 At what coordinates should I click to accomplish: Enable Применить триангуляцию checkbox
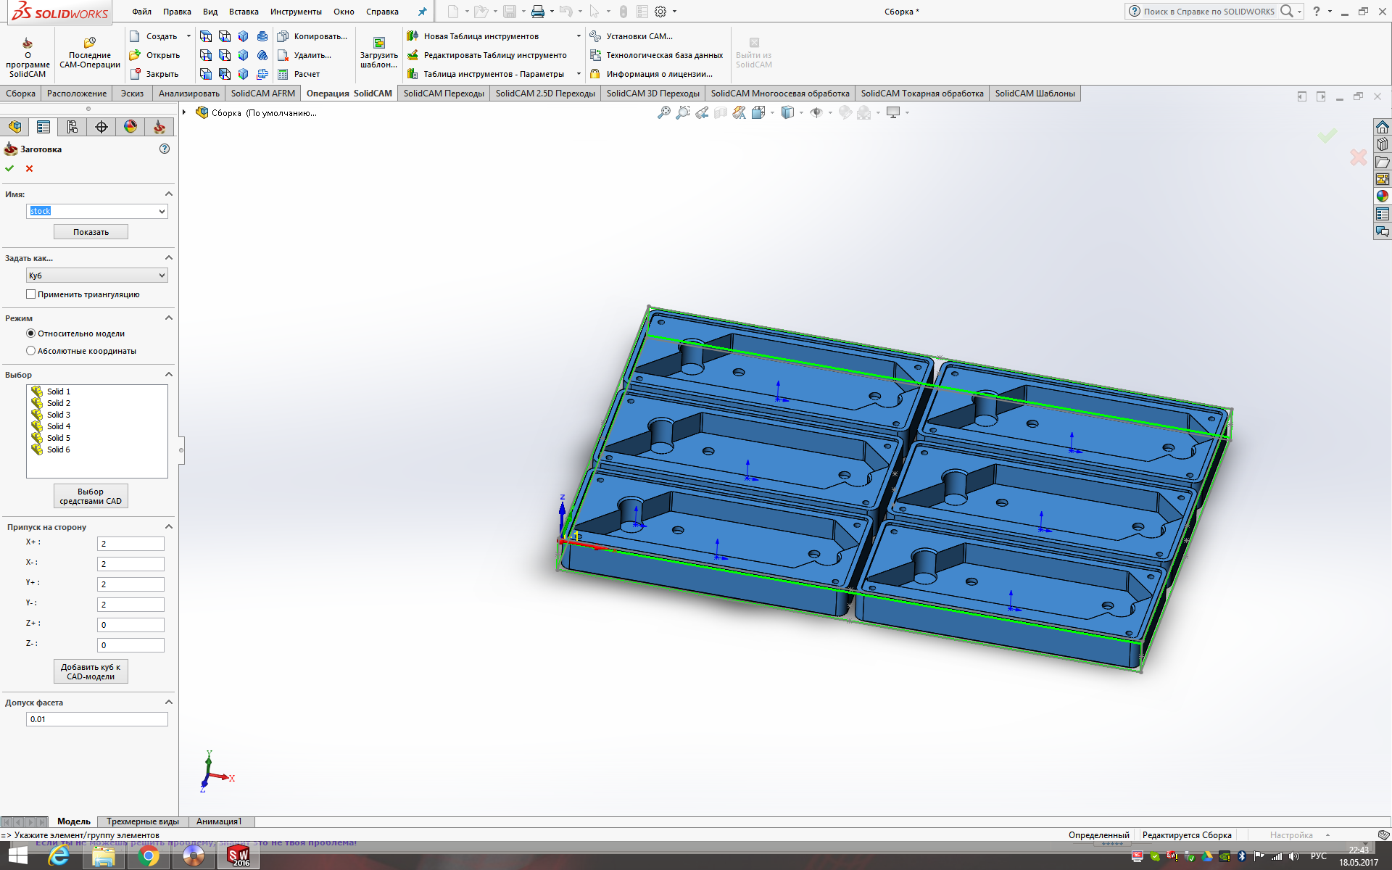point(31,294)
